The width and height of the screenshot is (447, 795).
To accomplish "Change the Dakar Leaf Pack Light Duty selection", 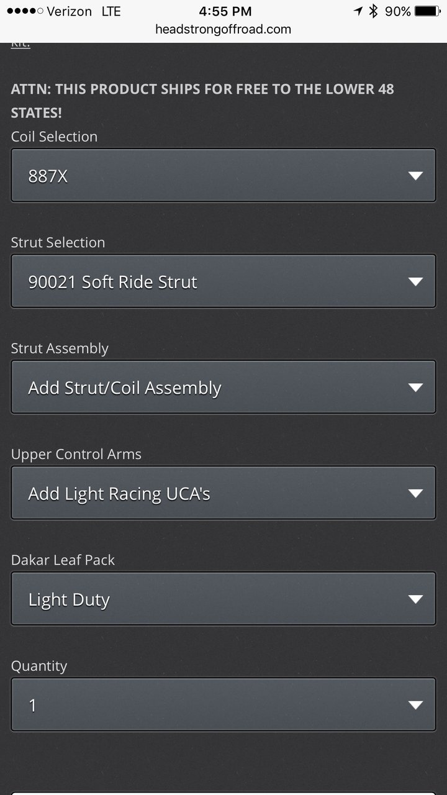I will [223, 599].
